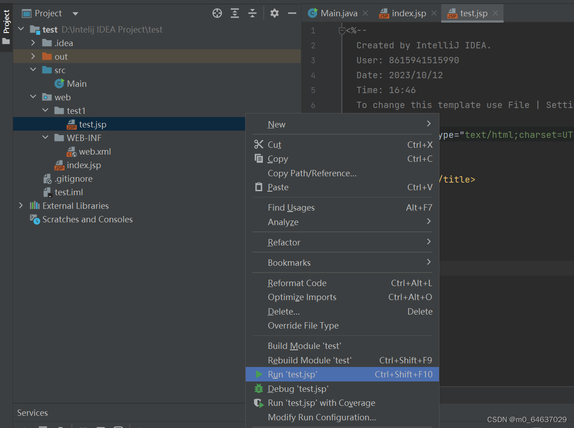574x428 pixels.
Task: Switch to the Main.java editor tab
Action: point(338,14)
